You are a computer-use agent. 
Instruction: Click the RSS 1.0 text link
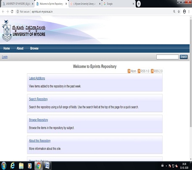[x=145, y=71]
